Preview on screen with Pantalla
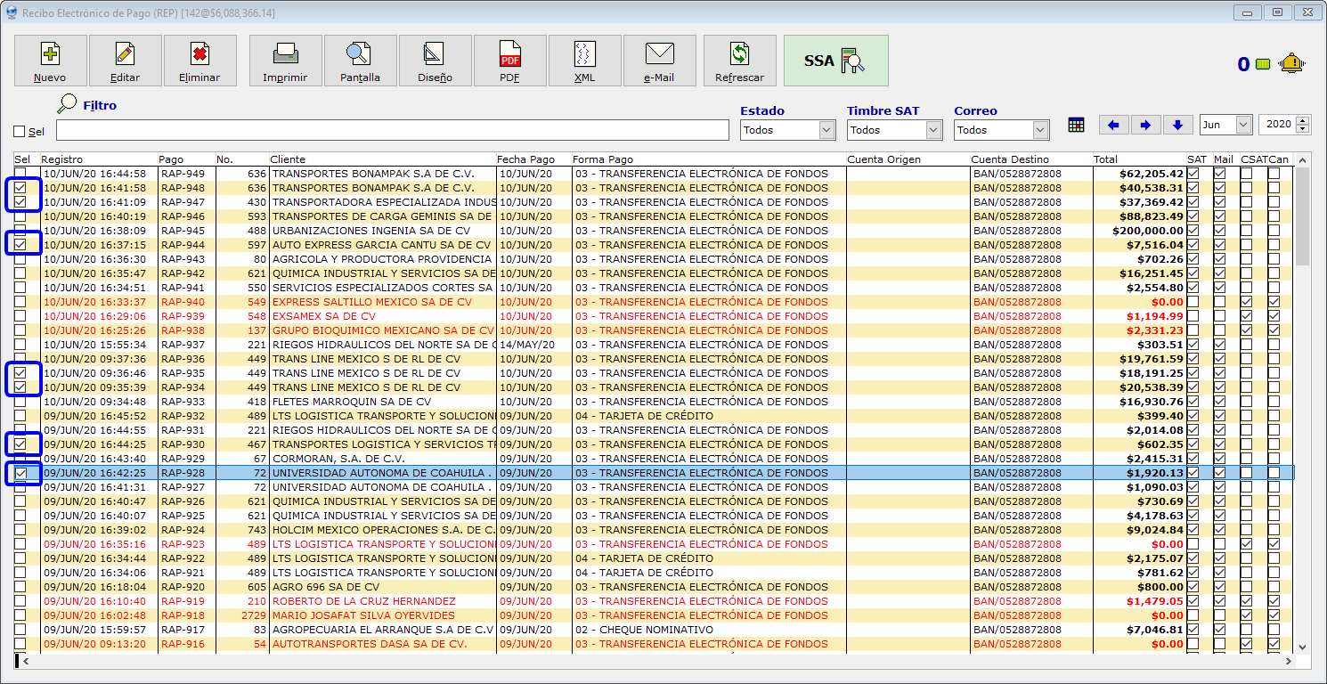The height and width of the screenshot is (684, 1327). [360, 61]
